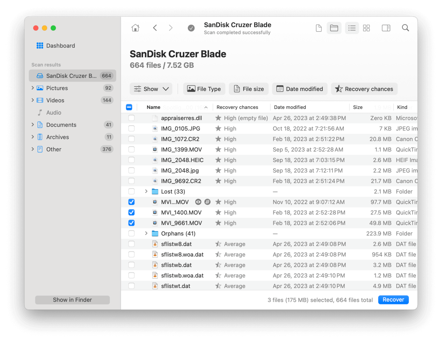The height and width of the screenshot is (342, 442).
Task: Switch to folder view icon
Action: click(334, 28)
